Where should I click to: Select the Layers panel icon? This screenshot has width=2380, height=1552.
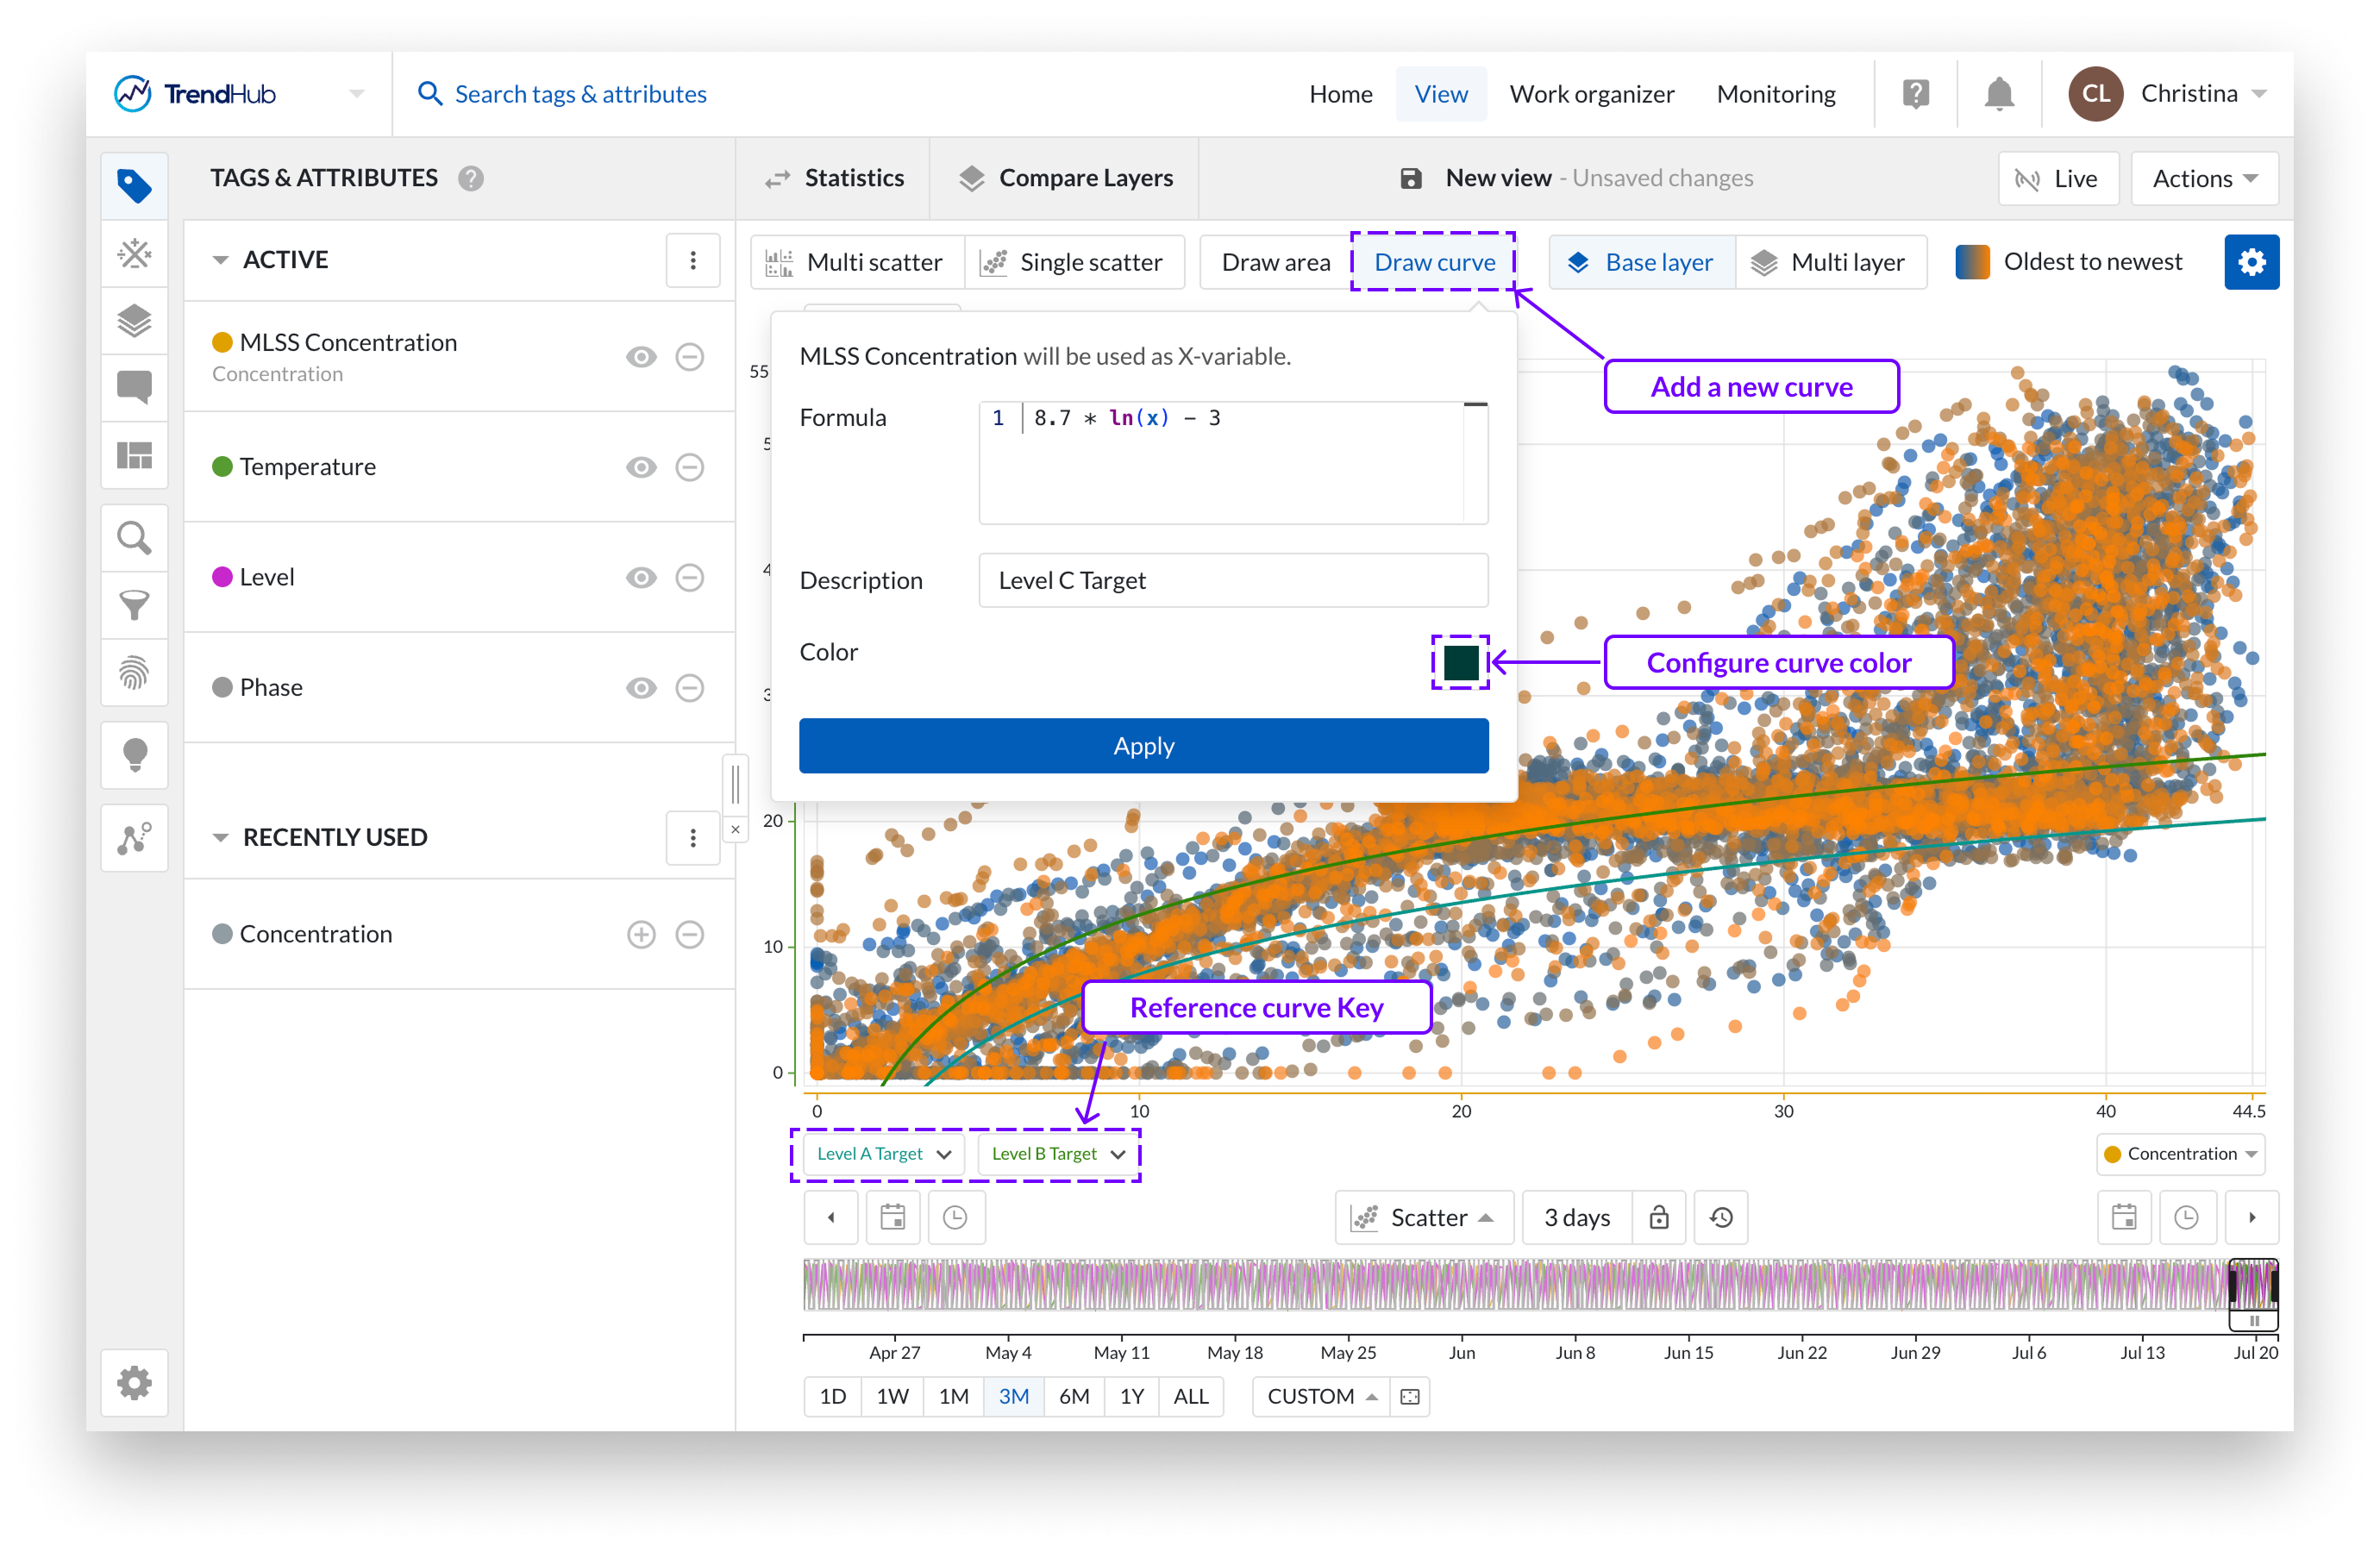tap(134, 321)
